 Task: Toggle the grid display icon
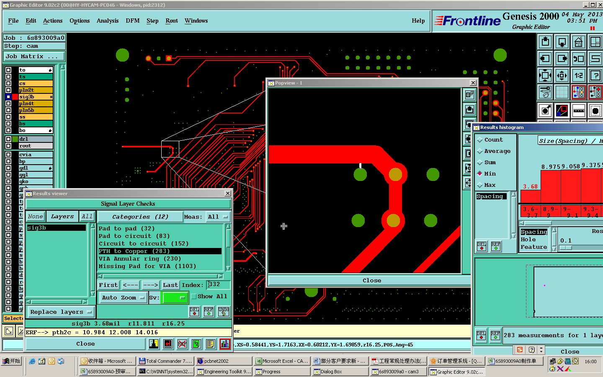(x=562, y=92)
